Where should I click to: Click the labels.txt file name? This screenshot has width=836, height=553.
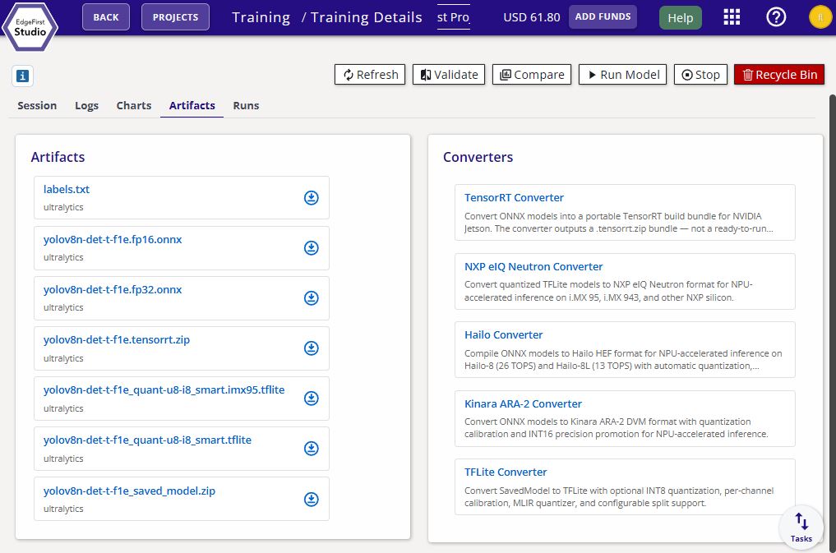[66, 189]
